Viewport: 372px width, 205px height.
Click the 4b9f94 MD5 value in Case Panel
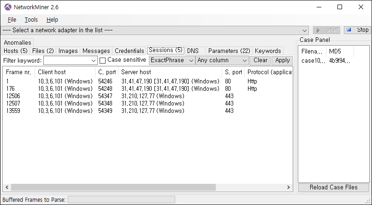pyautogui.click(x=339, y=61)
